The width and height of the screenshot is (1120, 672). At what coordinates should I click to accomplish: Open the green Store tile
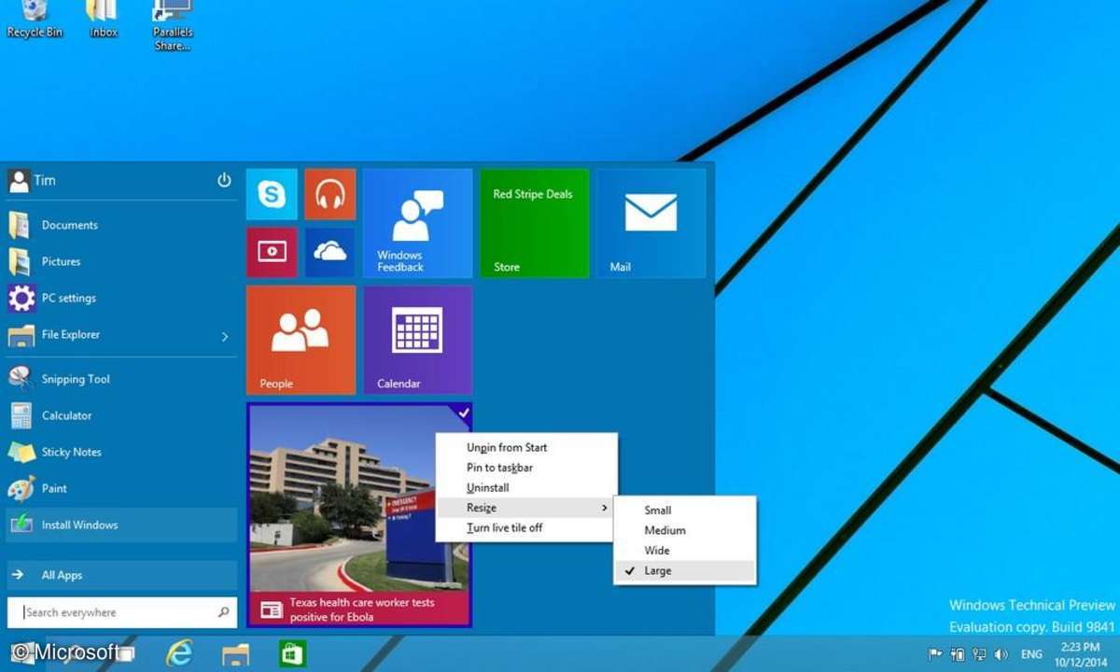pos(535,223)
